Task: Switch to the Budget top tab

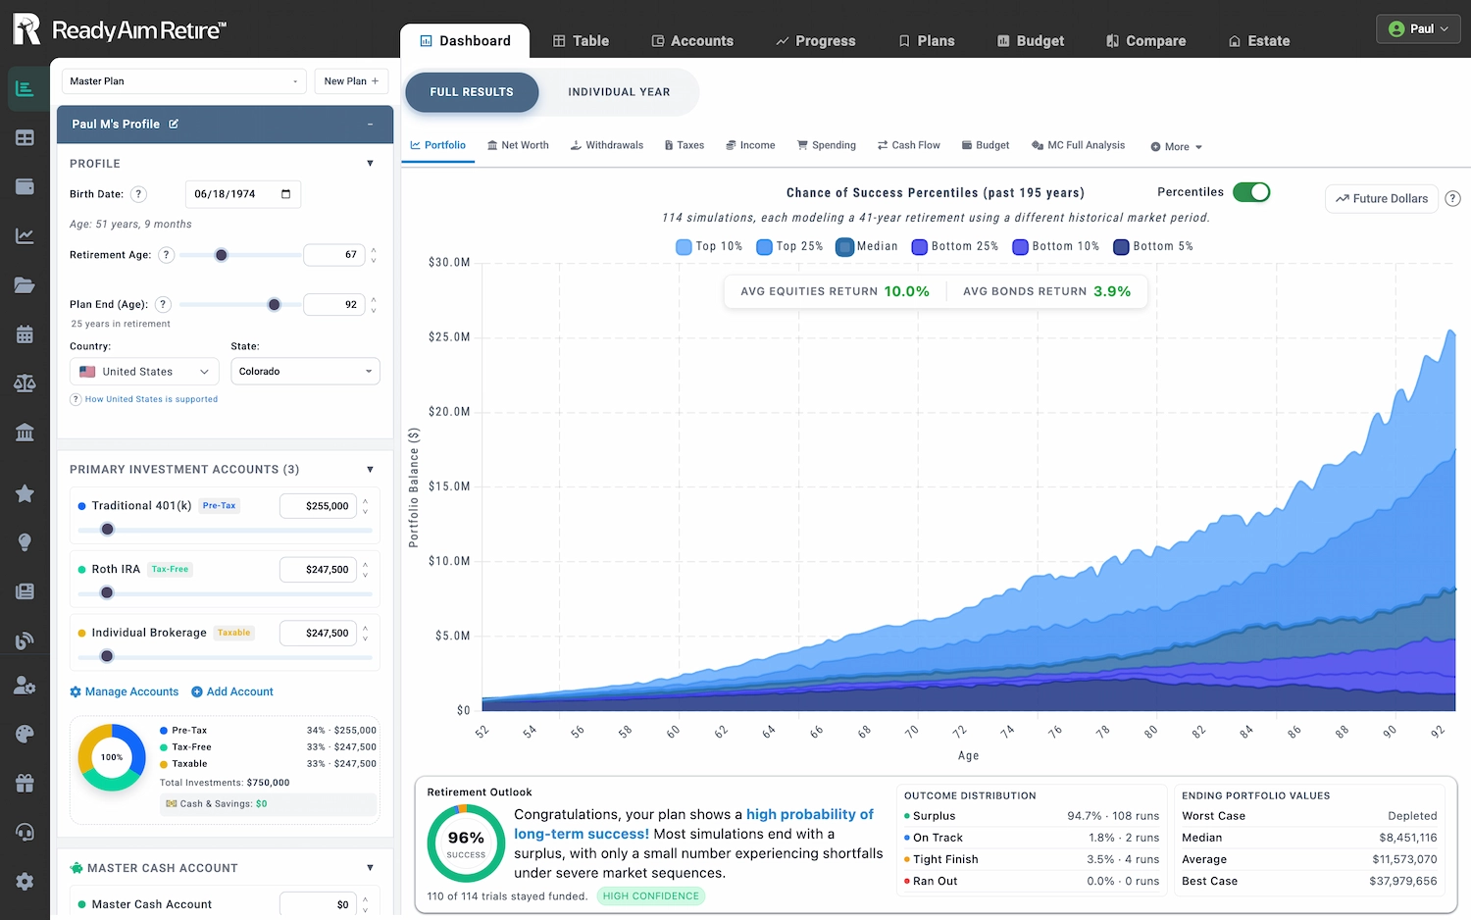Action: pyautogui.click(x=1030, y=41)
